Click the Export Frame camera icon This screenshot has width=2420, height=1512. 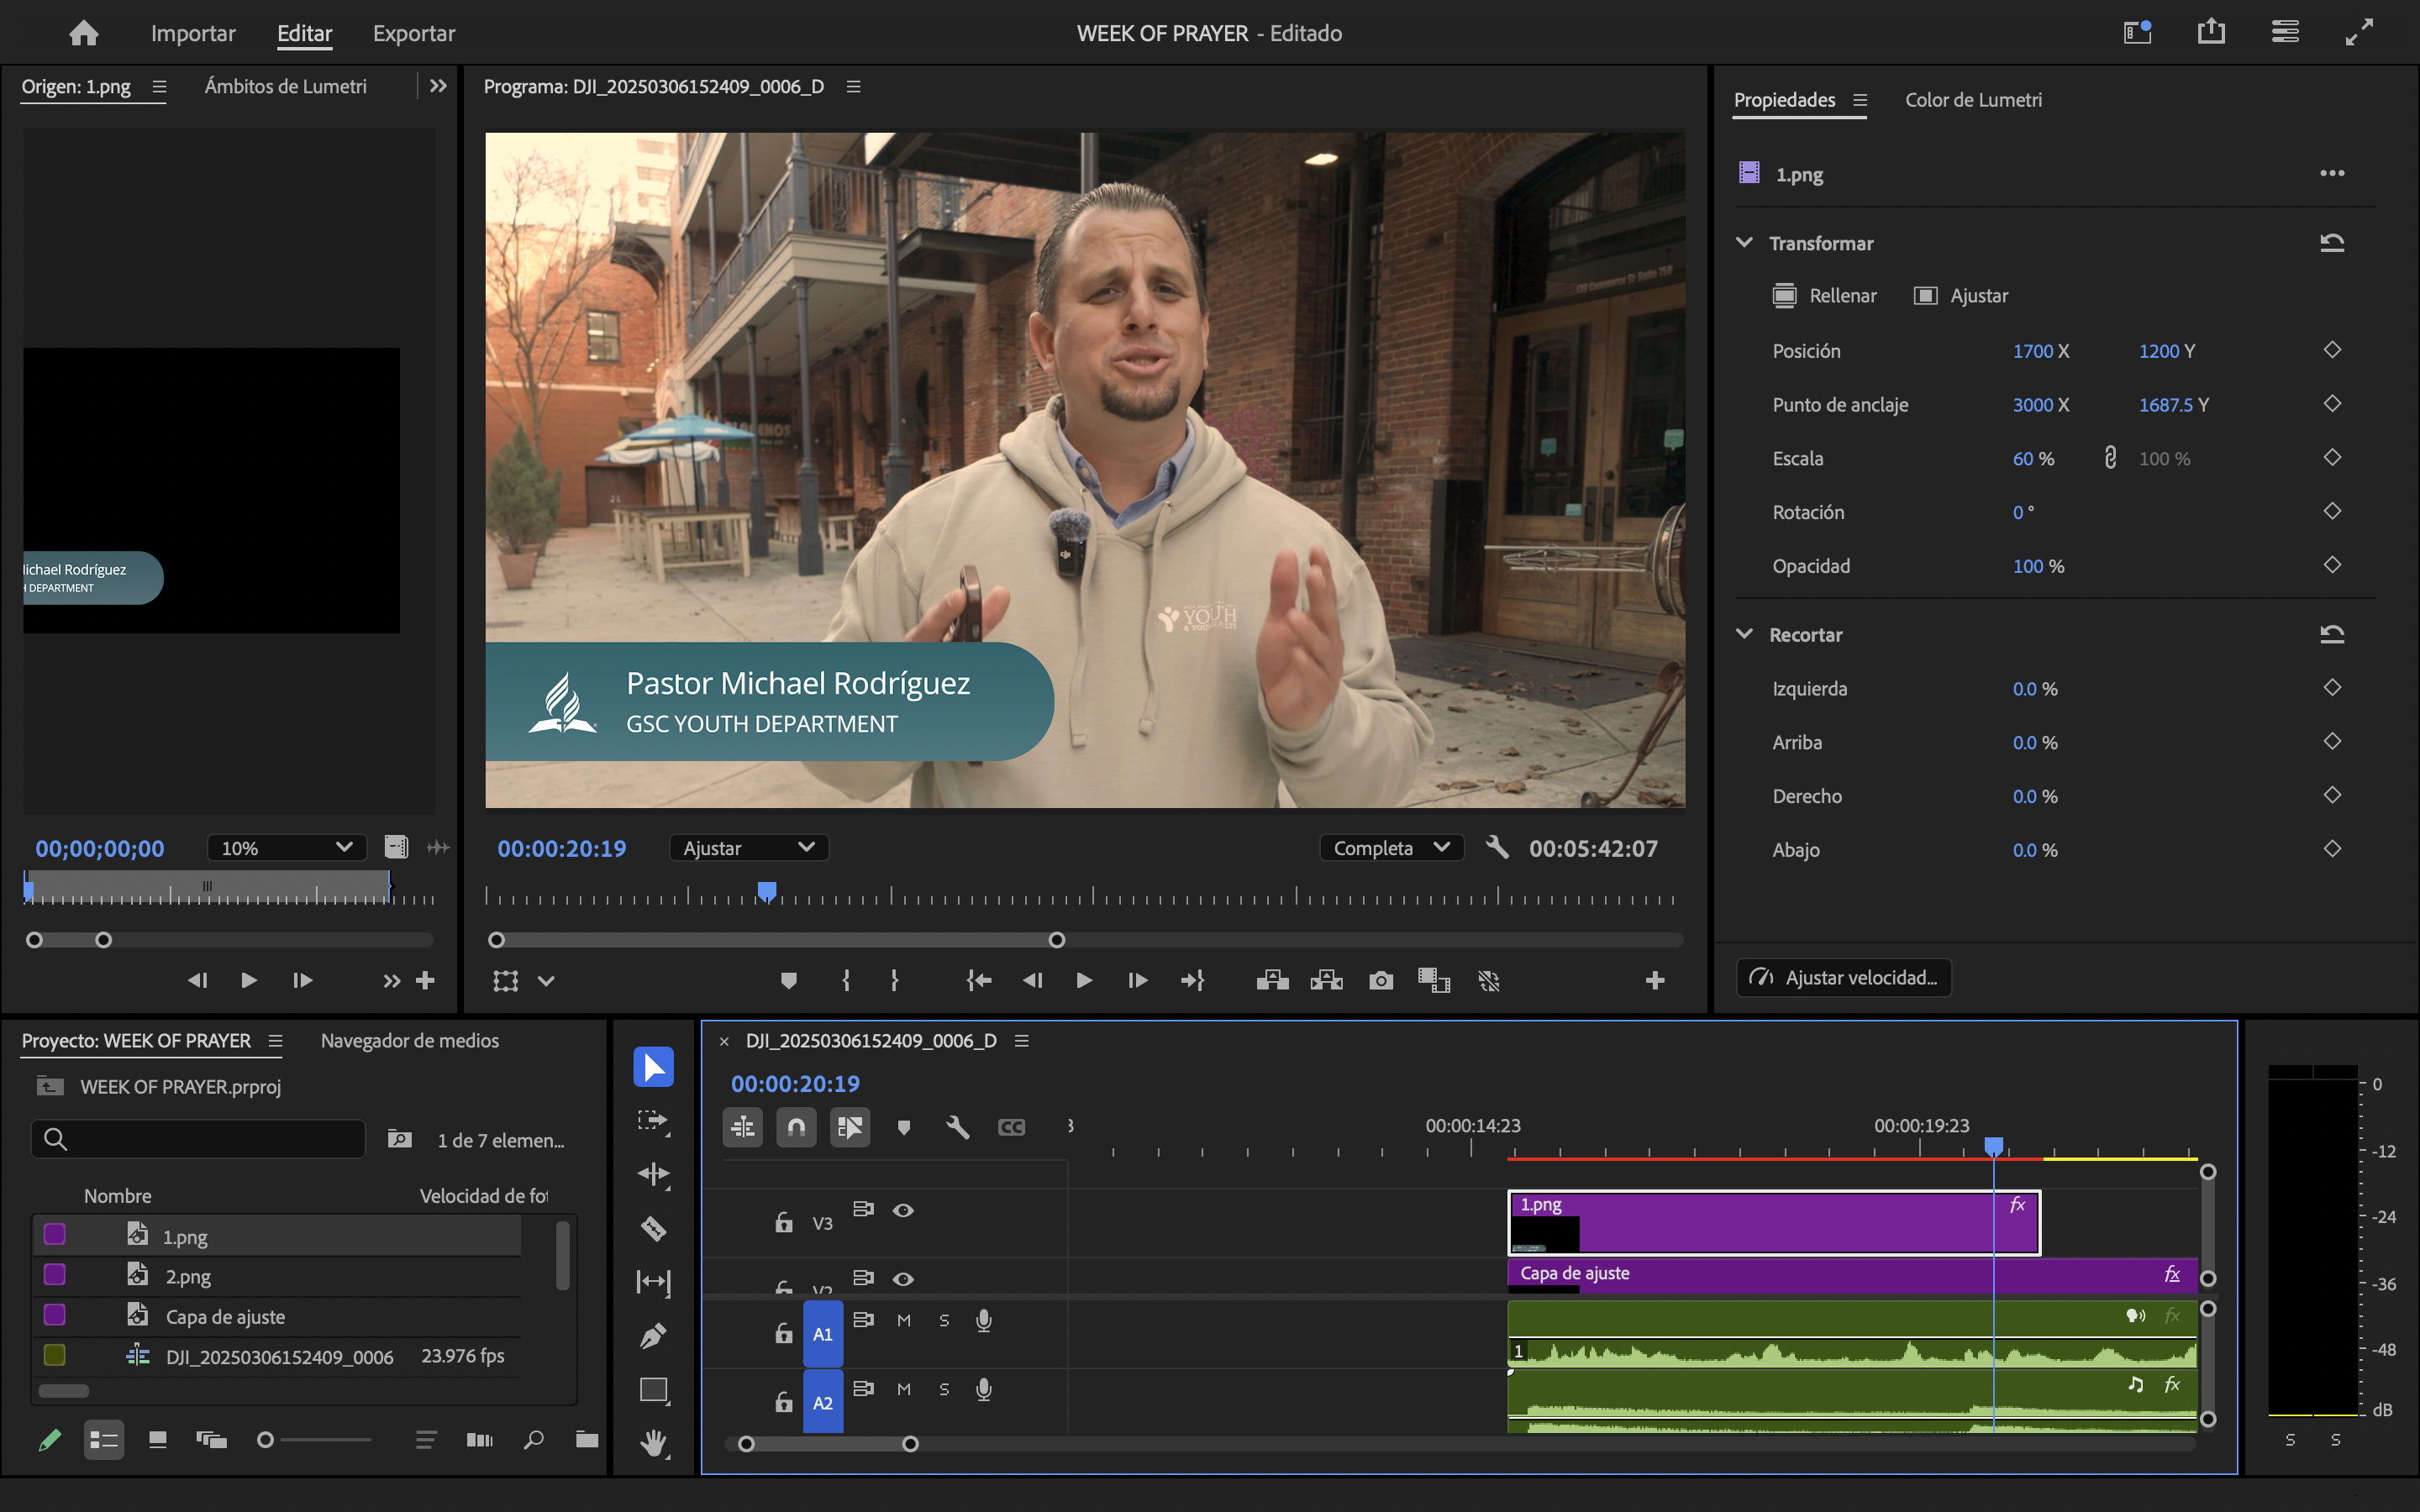click(x=1380, y=981)
